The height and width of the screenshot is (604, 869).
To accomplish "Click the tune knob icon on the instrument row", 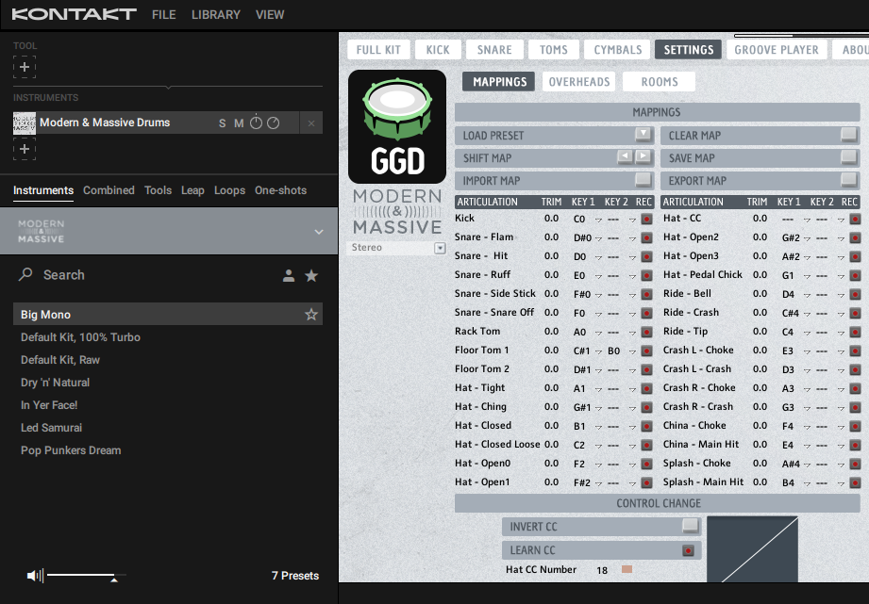I will pyautogui.click(x=256, y=122).
